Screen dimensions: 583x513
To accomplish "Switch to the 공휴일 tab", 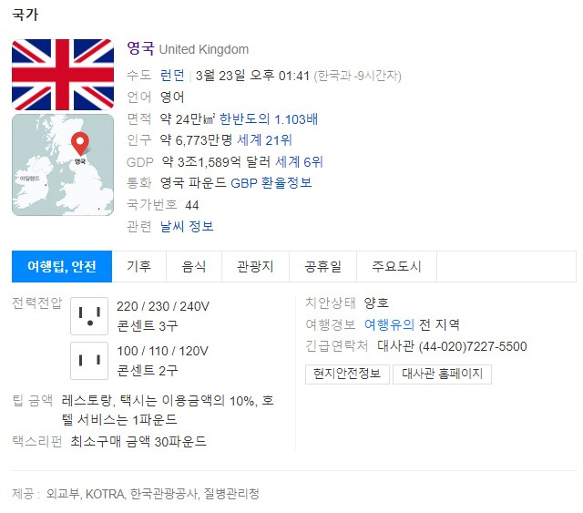I will pyautogui.click(x=322, y=266).
